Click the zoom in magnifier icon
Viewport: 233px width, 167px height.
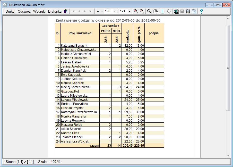[136, 11]
